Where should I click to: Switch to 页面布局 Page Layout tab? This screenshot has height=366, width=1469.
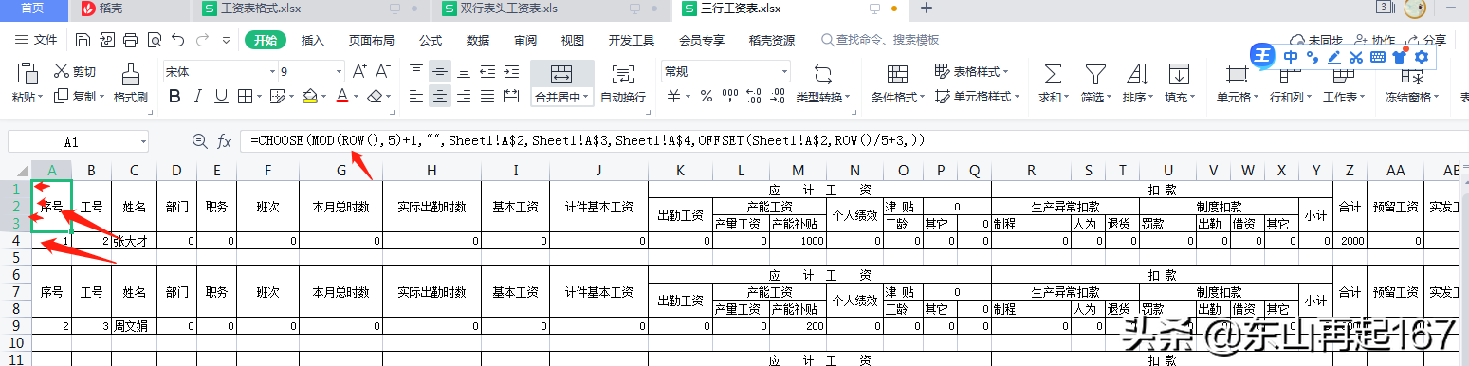tap(372, 41)
